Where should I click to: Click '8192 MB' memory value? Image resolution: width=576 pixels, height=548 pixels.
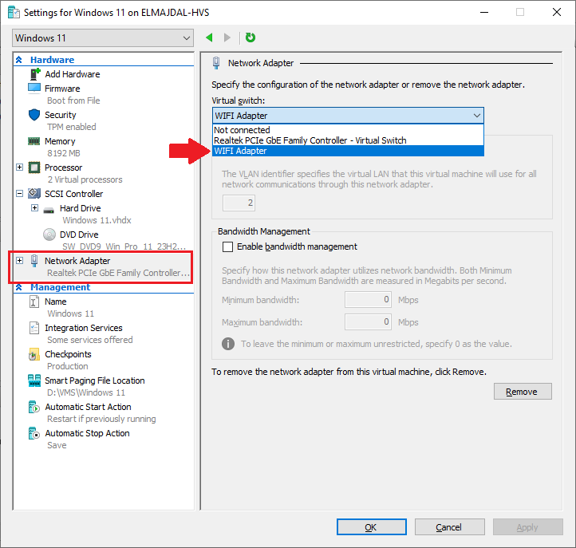(64, 153)
